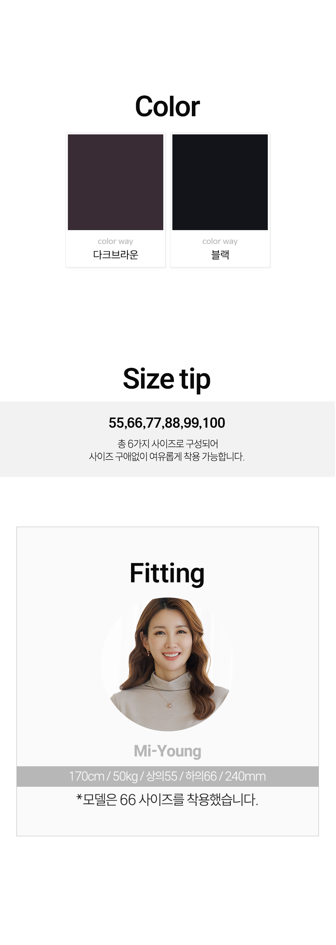Click the model wears 66 size note
336x945 pixels.
click(x=167, y=800)
